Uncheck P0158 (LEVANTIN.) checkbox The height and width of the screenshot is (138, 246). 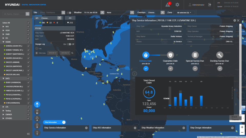28,95
